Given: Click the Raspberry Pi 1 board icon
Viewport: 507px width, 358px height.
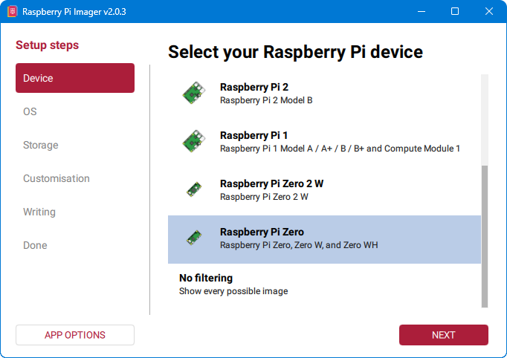Looking at the screenshot, I should tap(195, 142).
